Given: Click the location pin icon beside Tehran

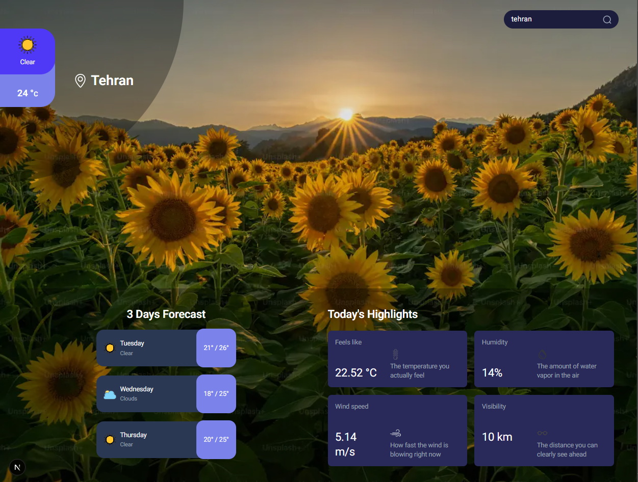Looking at the screenshot, I should [x=80, y=81].
